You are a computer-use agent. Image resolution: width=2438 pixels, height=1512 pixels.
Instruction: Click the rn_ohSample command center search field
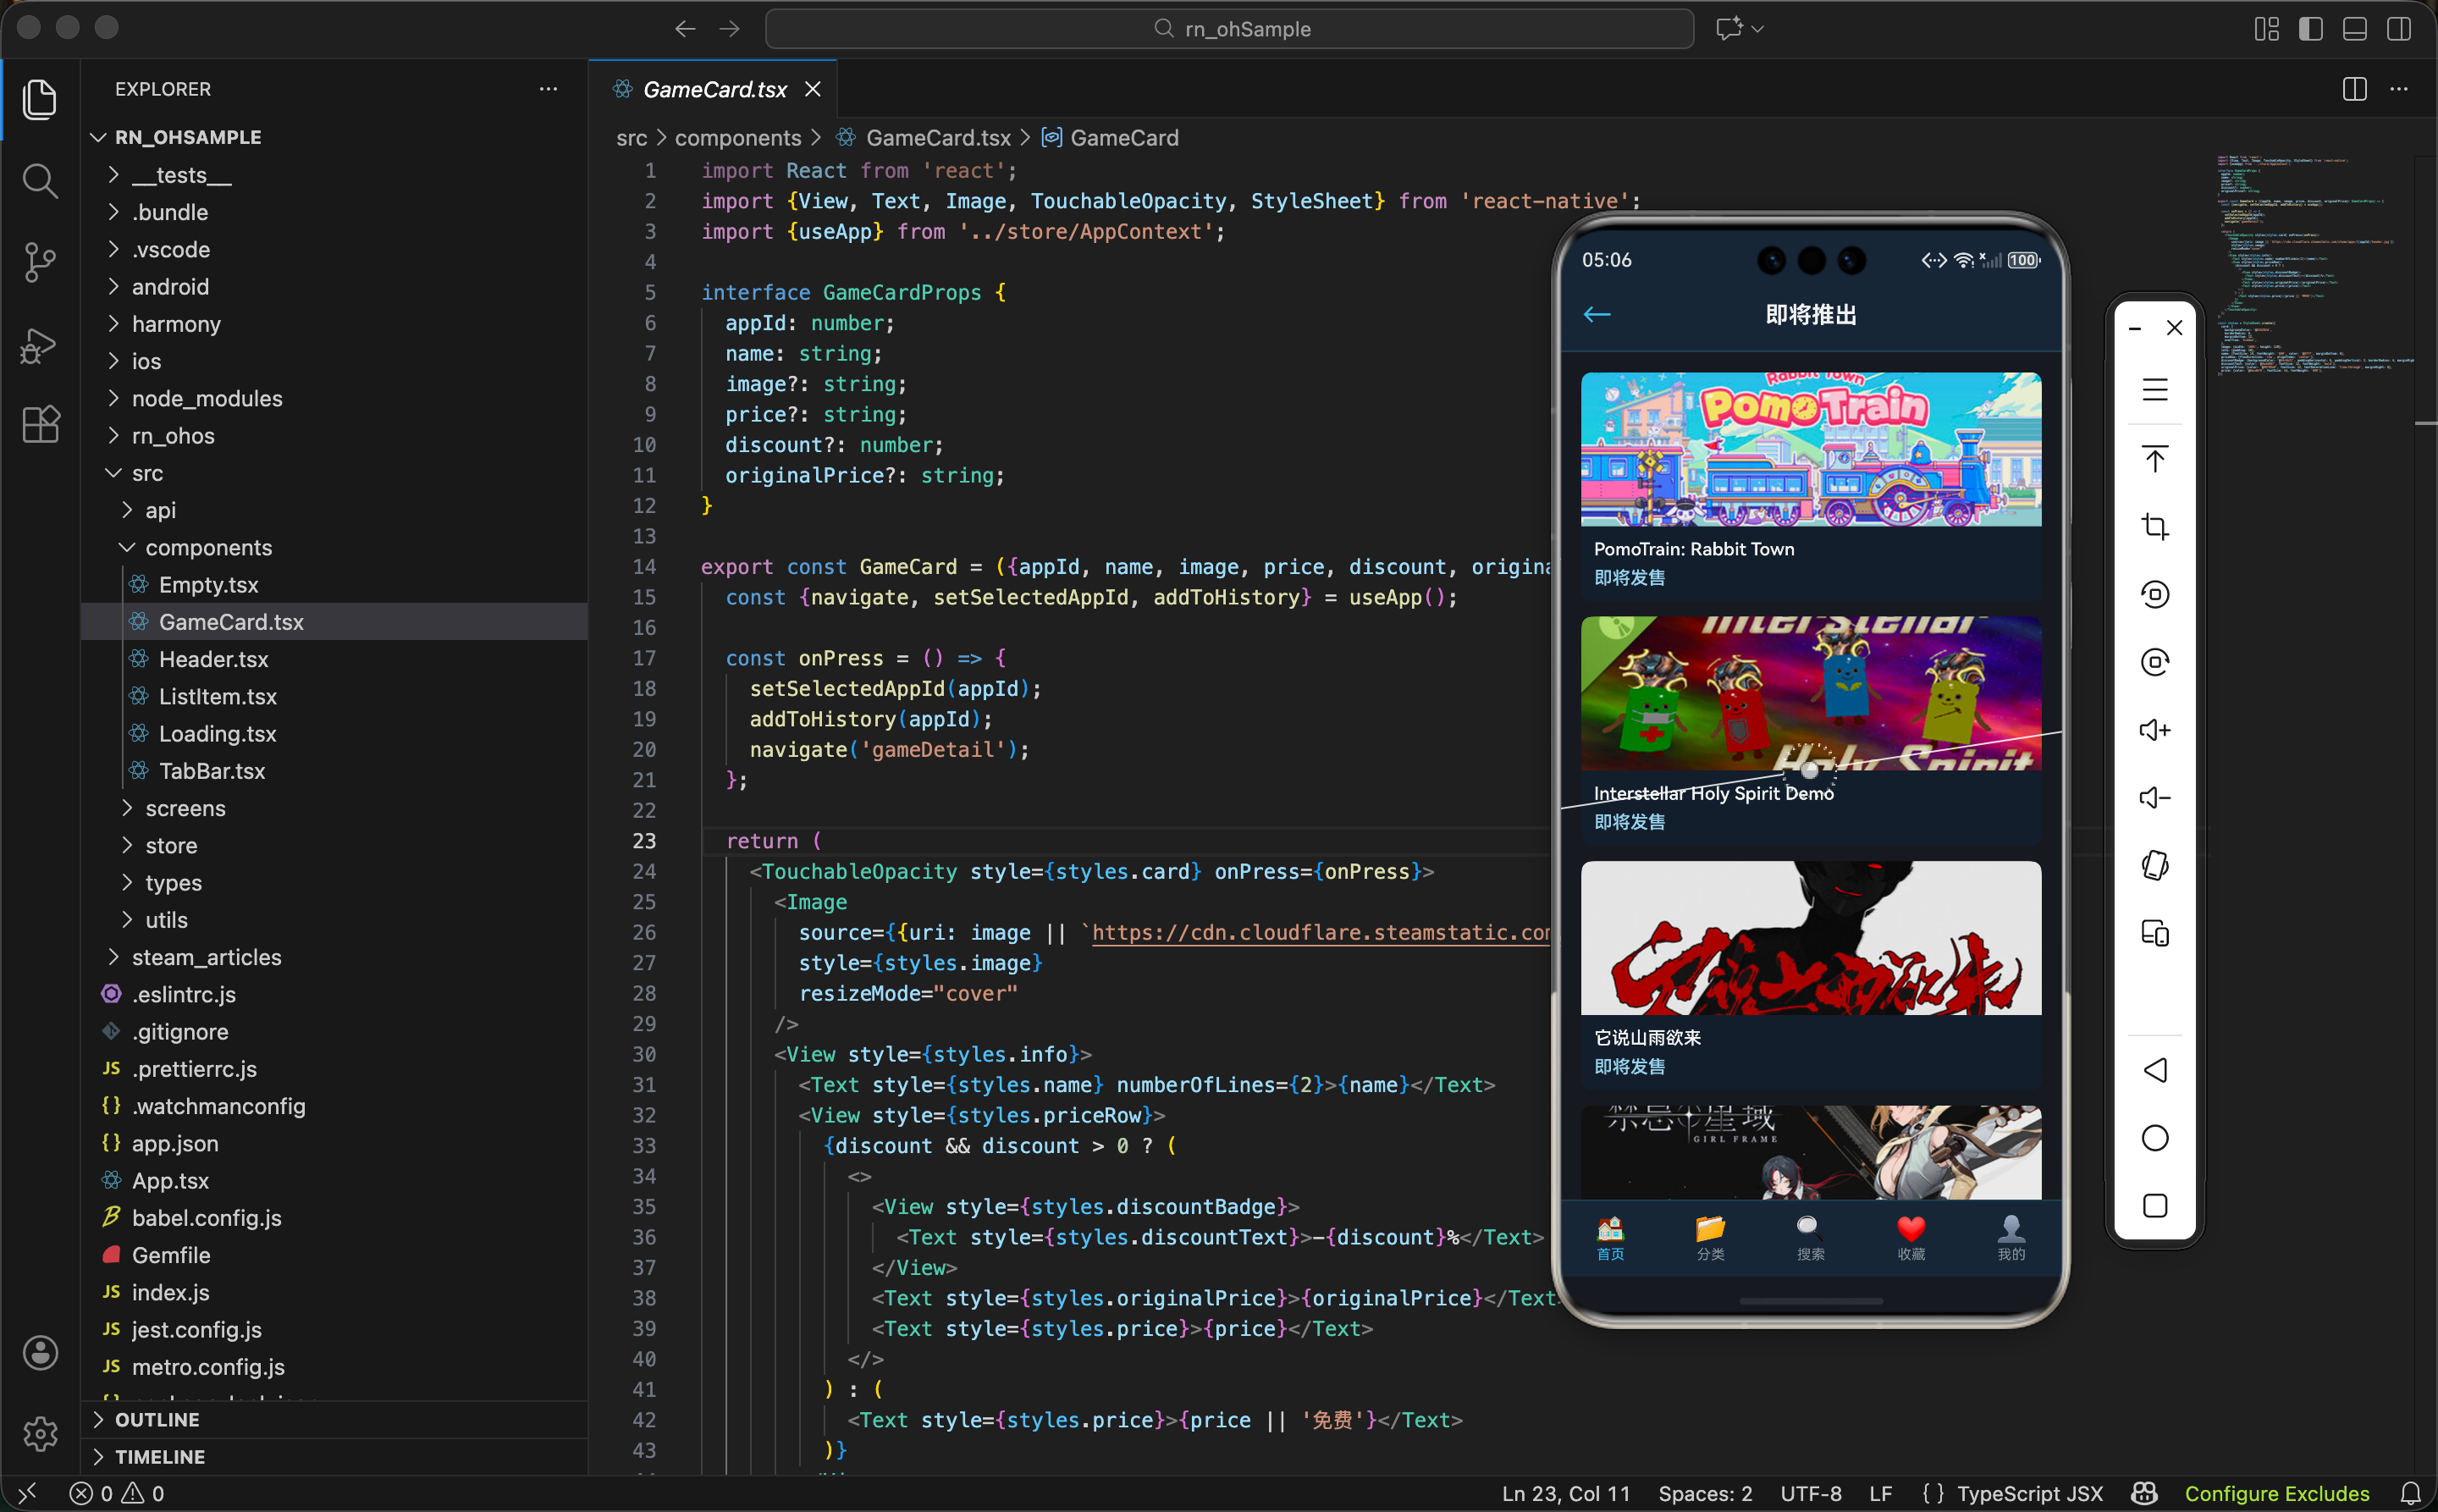(1229, 29)
